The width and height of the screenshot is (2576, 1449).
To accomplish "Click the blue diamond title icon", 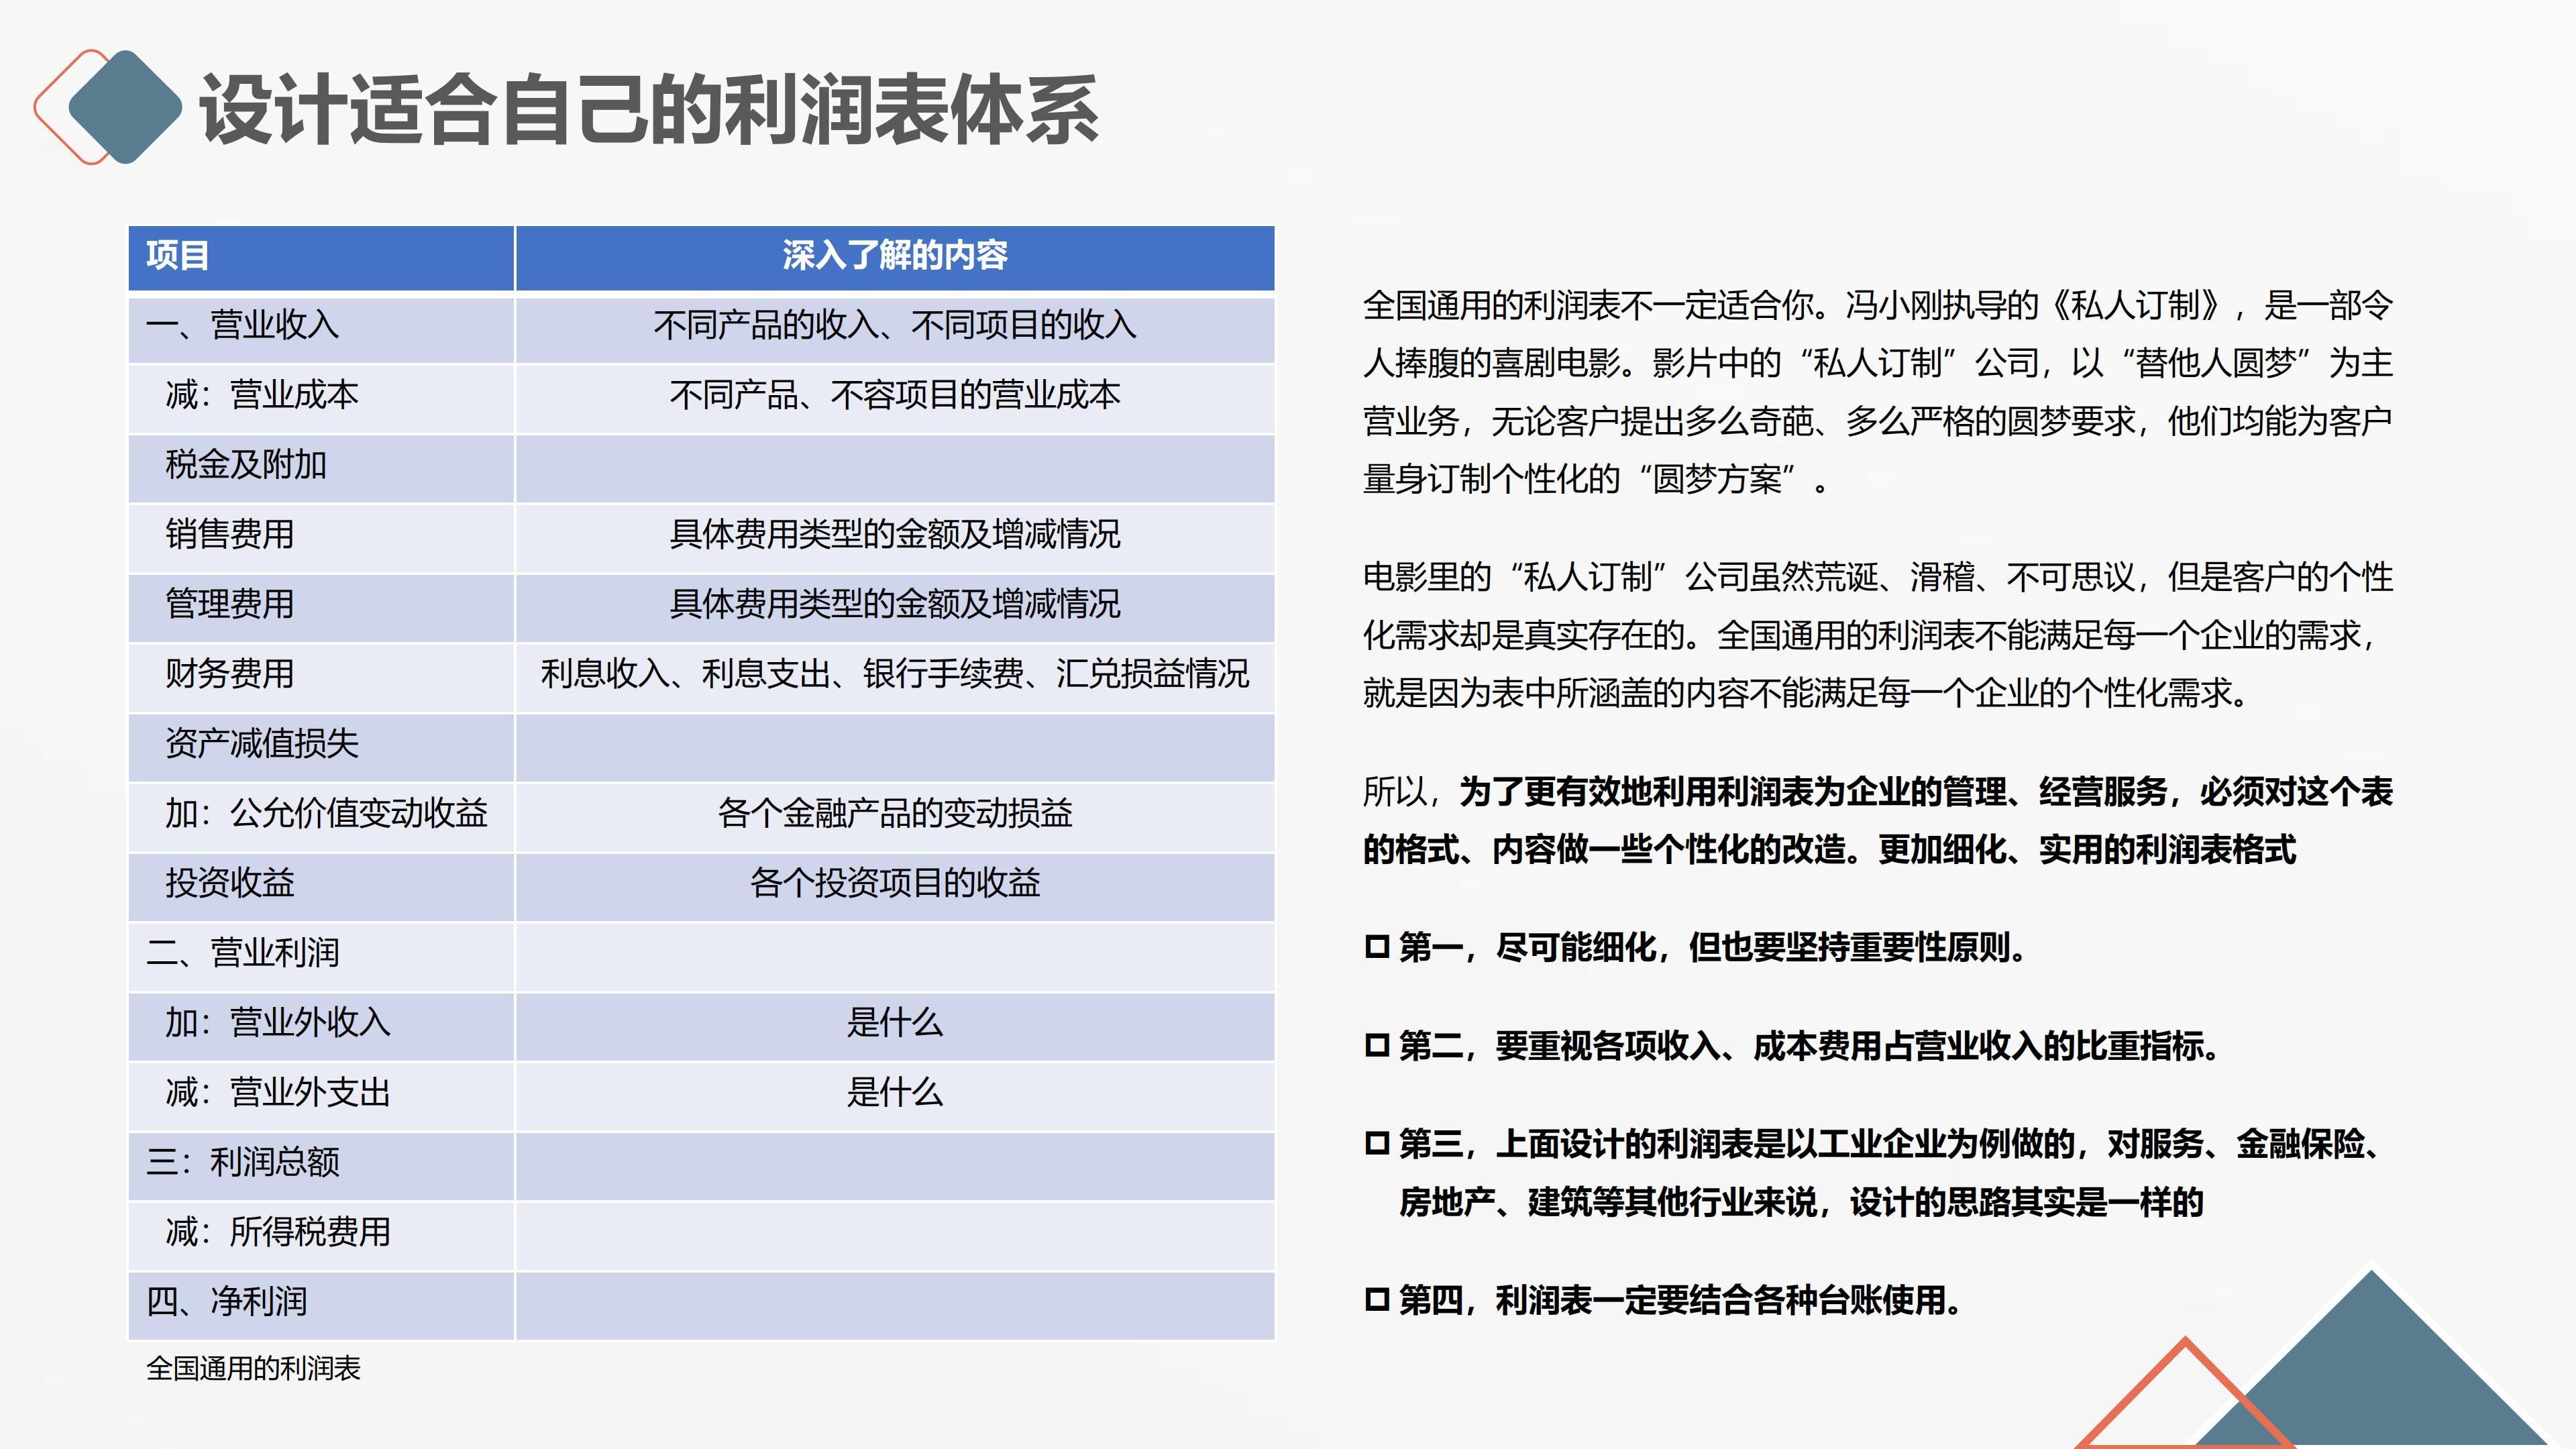I will point(124,107).
